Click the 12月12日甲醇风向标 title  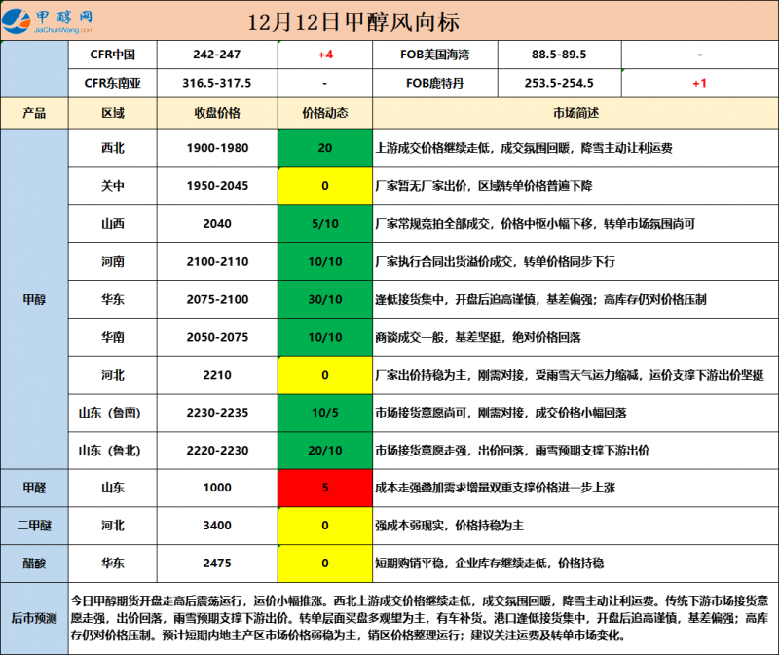[x=353, y=21]
